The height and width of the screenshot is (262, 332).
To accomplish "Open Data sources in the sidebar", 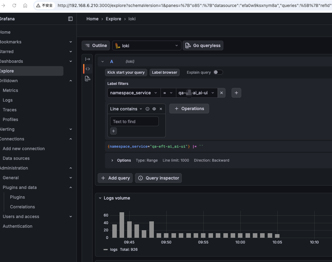I will 16,158.
